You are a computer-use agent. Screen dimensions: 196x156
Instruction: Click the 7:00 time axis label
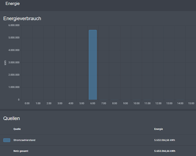coord(104,103)
